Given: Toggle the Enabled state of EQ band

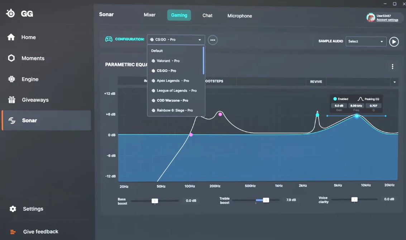Looking at the screenshot, I should pos(335,99).
